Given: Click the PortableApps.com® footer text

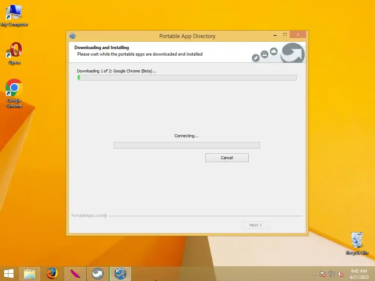Looking at the screenshot, I should (x=89, y=216).
